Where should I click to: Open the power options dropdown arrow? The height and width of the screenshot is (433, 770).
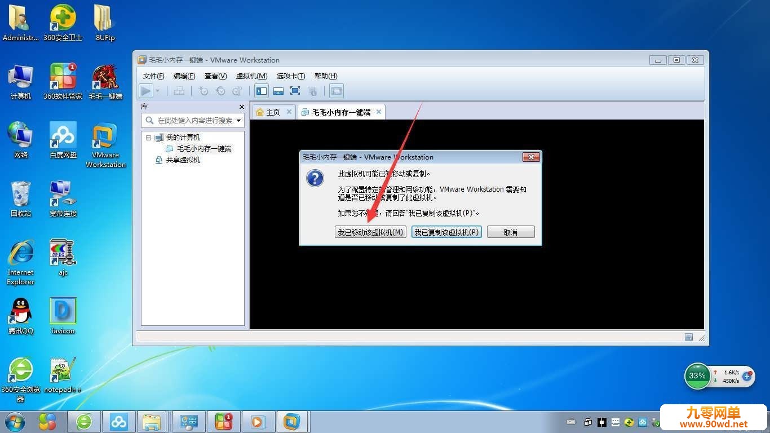(158, 91)
